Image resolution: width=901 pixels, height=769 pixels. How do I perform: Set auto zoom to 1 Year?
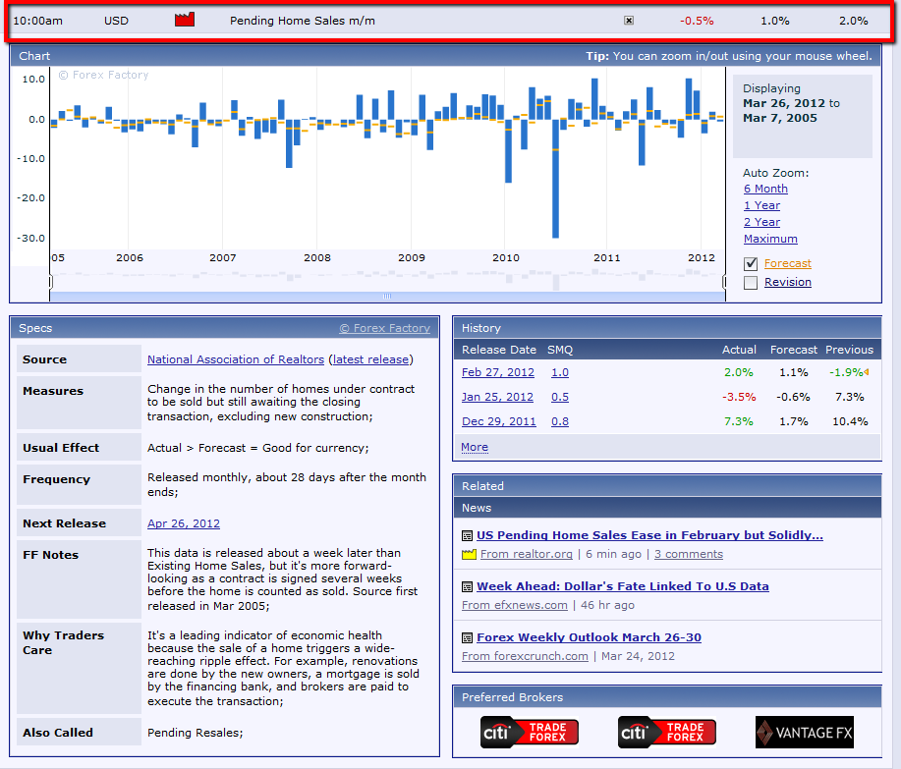coord(761,205)
